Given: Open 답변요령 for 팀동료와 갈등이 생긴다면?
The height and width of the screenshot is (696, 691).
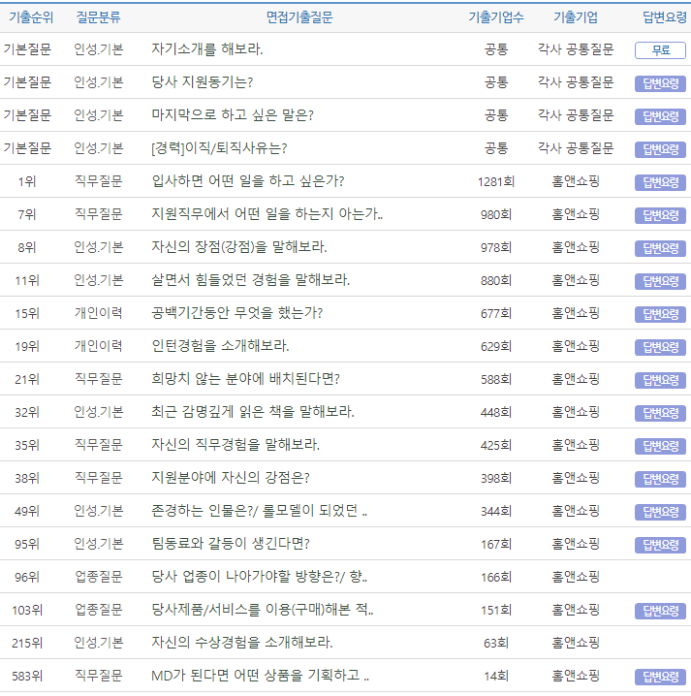Looking at the screenshot, I should 660,545.
